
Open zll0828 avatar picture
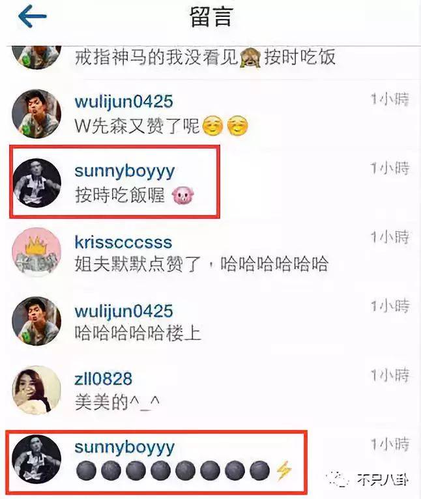coord(36,390)
